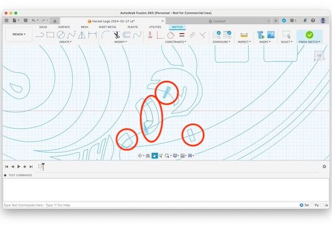Image resolution: width=332 pixels, height=227 pixels.
Task: Select the Spline sketch tool
Action: click(x=71, y=35)
